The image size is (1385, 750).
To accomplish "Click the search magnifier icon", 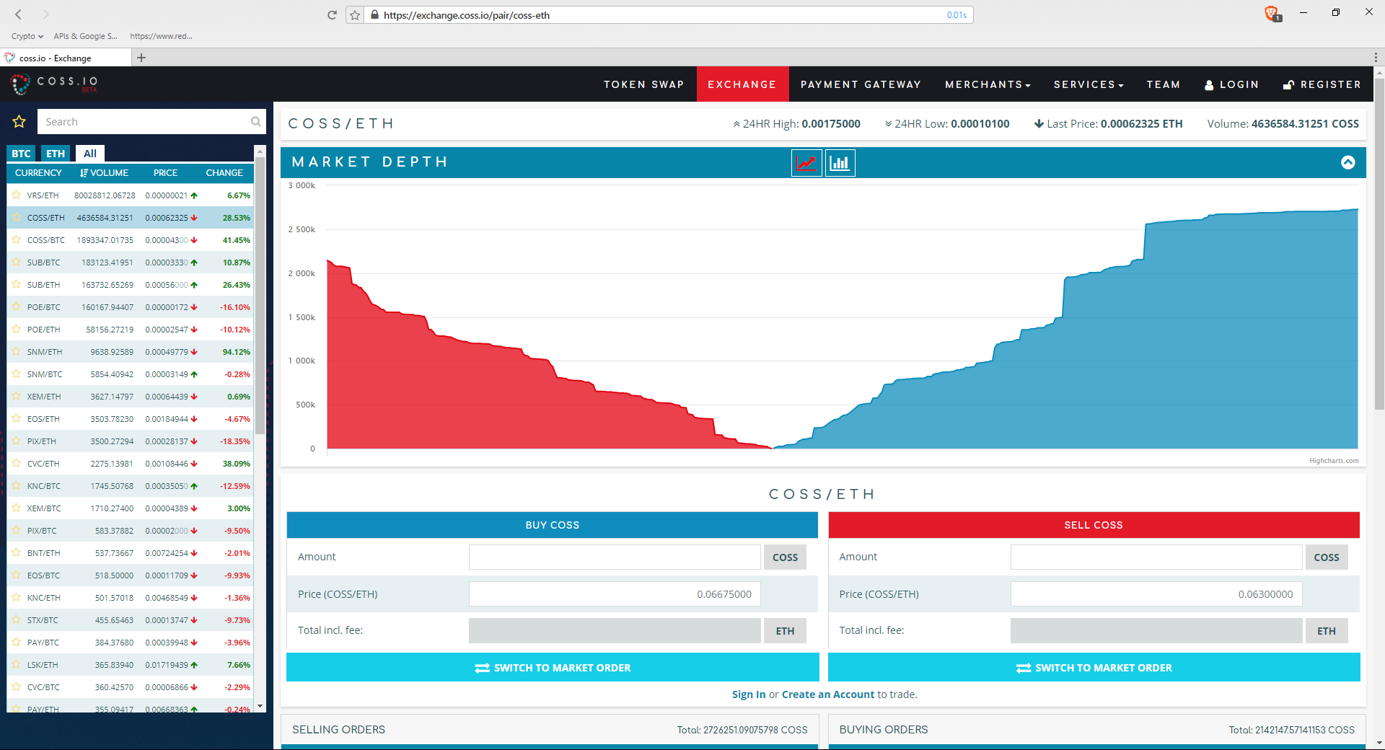I will click(255, 122).
